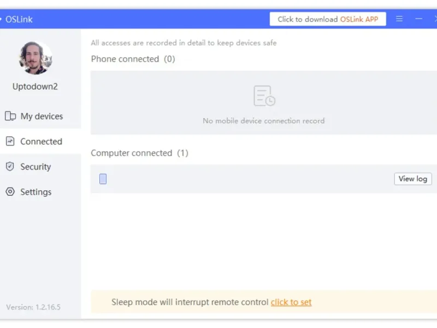This screenshot has height=328, width=437.
Task: Click the Security shield icon
Action: click(x=10, y=167)
